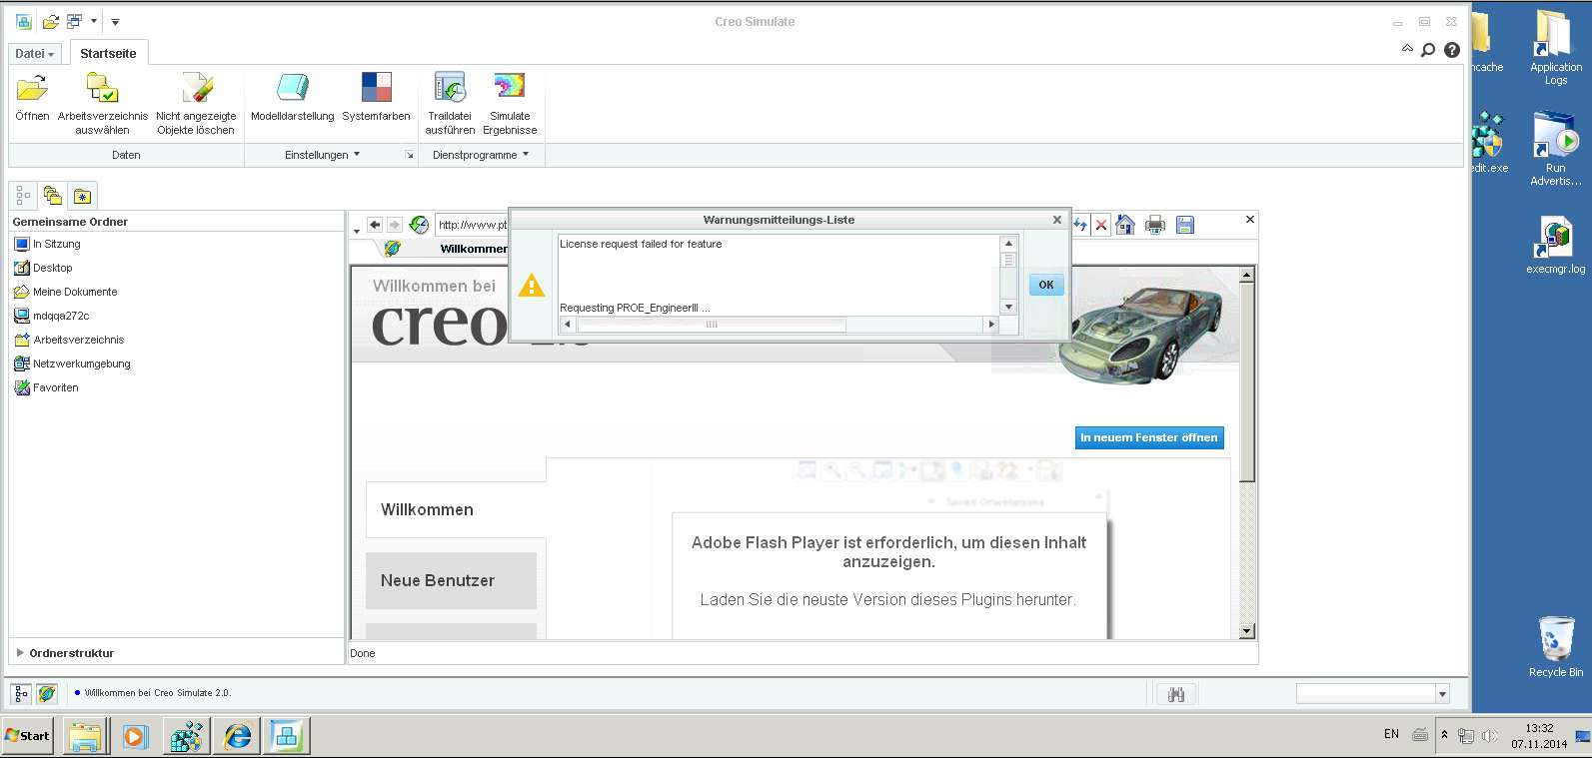
Task: Click the browser stop loading red X
Action: click(1100, 225)
